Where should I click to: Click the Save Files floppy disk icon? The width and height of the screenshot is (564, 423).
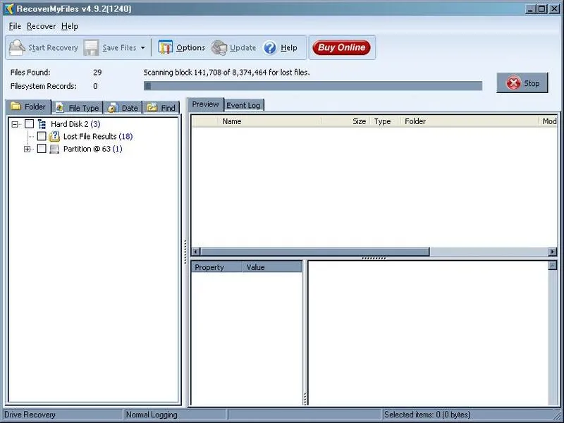92,47
